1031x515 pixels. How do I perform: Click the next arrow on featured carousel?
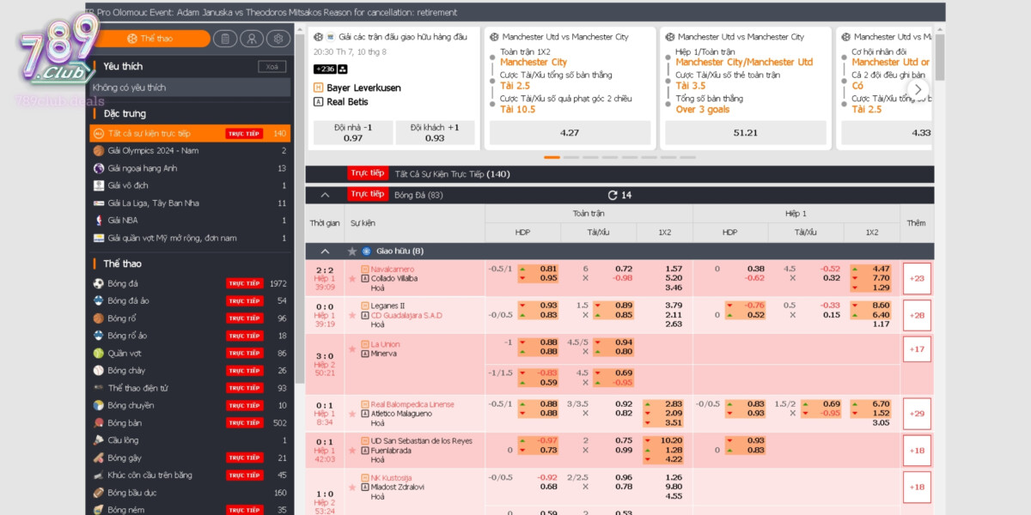(918, 89)
